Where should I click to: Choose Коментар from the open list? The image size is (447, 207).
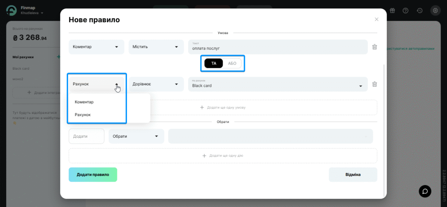84,102
